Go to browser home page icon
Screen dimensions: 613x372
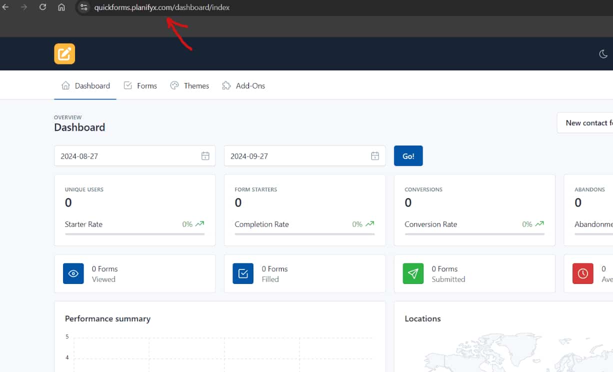coord(61,7)
